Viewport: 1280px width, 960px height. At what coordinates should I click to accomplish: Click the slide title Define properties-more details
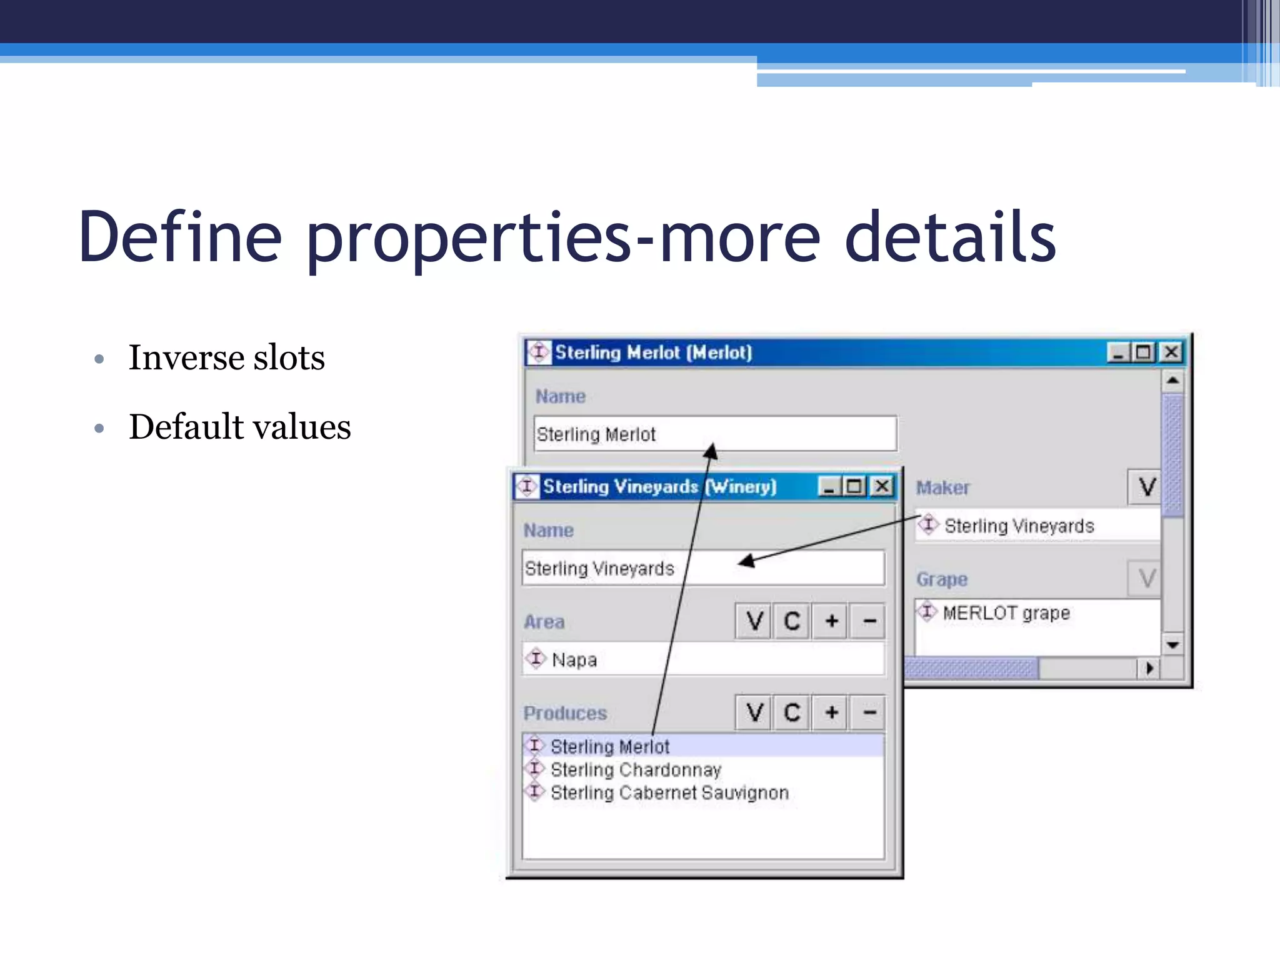click(567, 237)
